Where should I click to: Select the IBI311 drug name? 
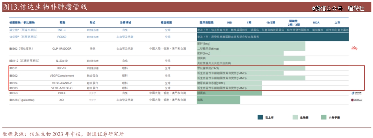[13, 68]
